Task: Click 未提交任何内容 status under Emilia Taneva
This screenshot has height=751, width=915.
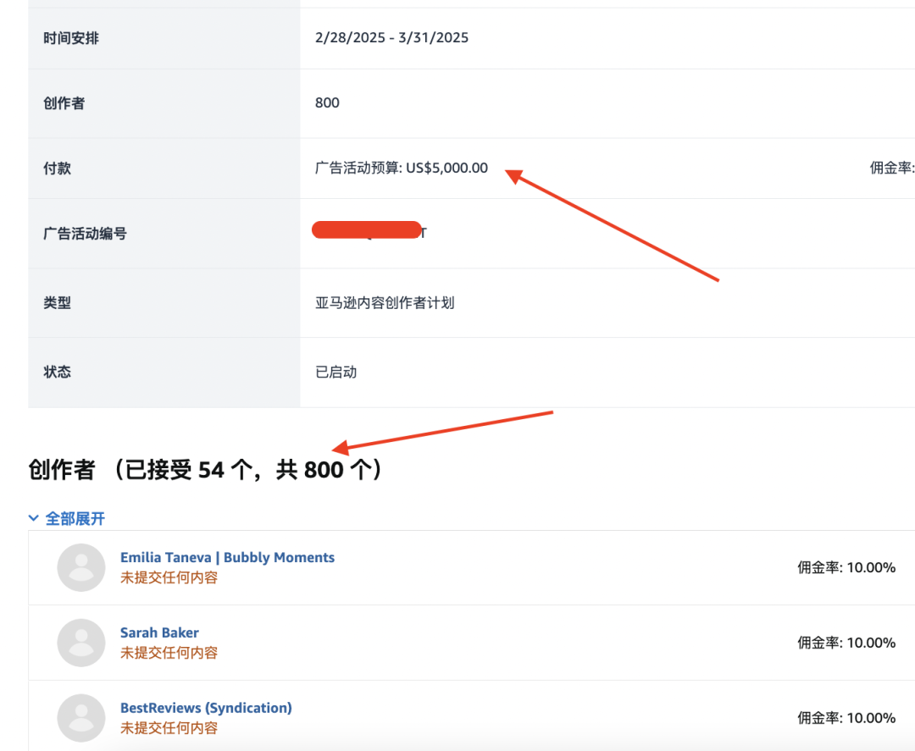Action: pos(169,577)
